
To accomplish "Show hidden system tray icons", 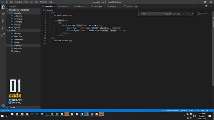I will pyautogui.click(x=184, y=116).
